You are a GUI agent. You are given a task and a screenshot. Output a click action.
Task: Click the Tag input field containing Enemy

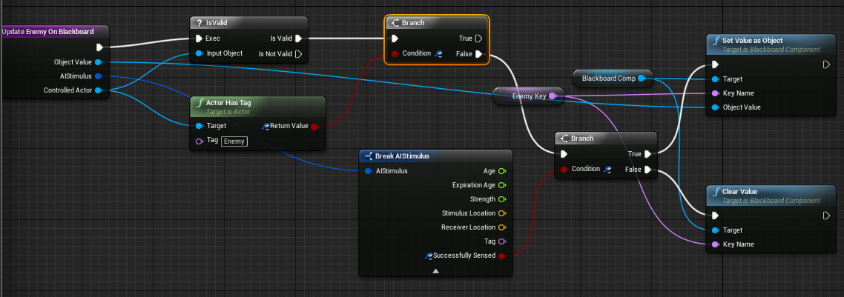coord(234,141)
